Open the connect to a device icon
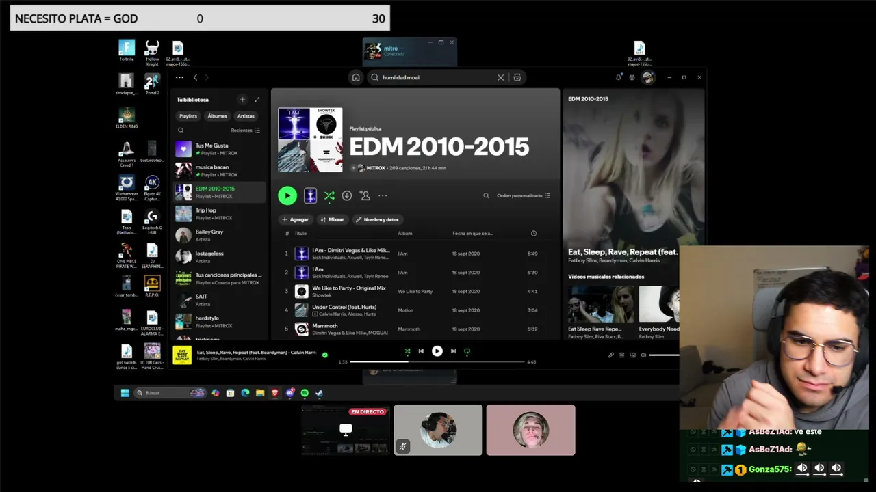Viewport: 876px width, 492px height. (x=632, y=355)
